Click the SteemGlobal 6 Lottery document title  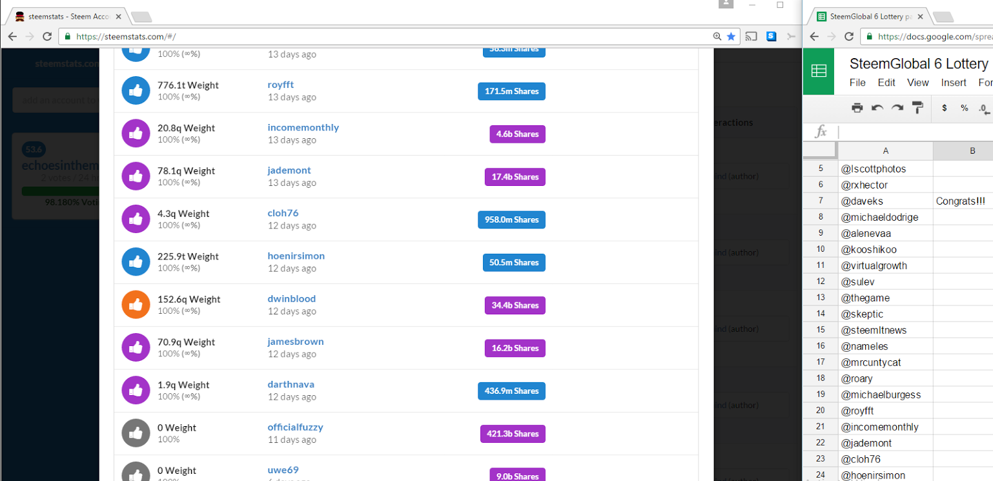[x=919, y=64]
